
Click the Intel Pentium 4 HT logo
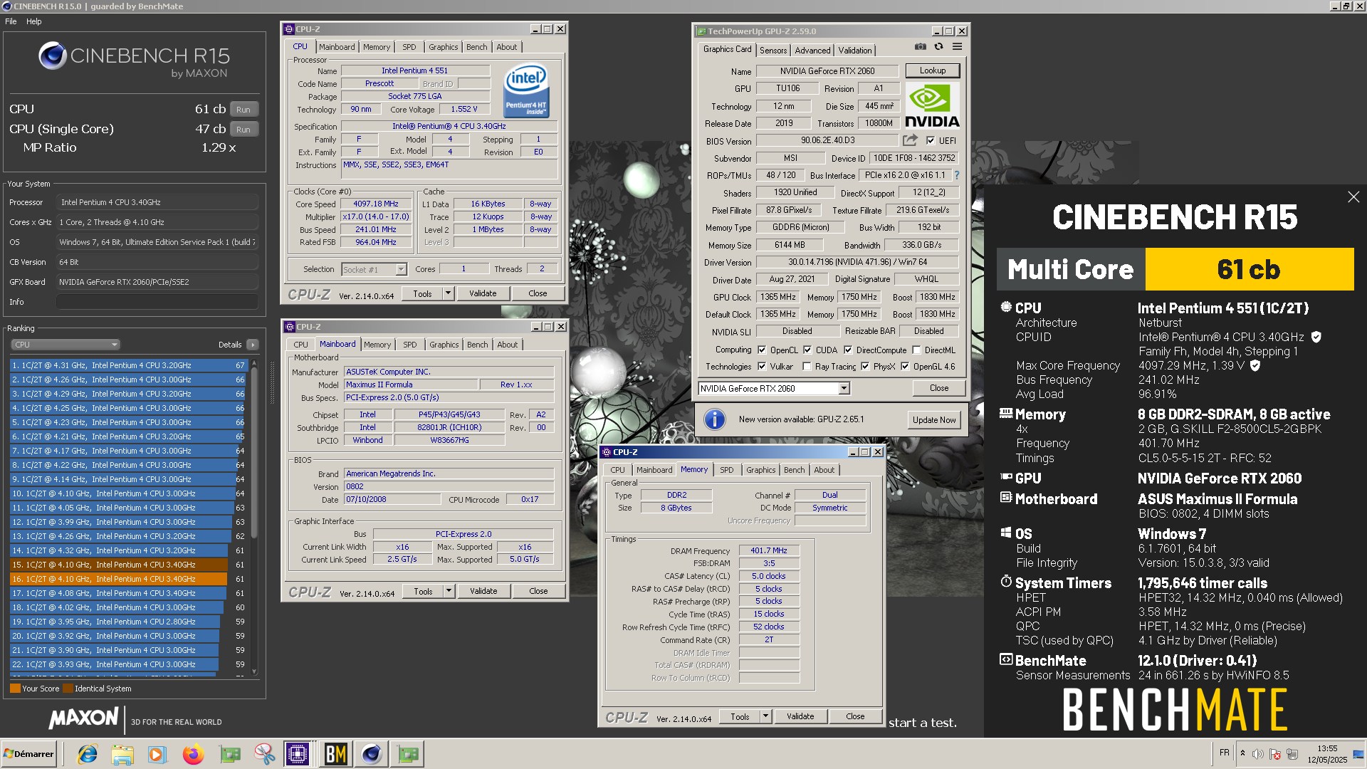pos(526,91)
